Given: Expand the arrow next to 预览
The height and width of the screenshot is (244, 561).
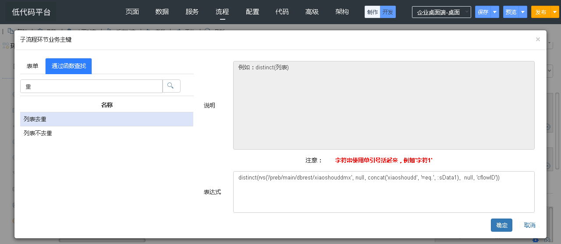Looking at the screenshot, I should (522, 12).
